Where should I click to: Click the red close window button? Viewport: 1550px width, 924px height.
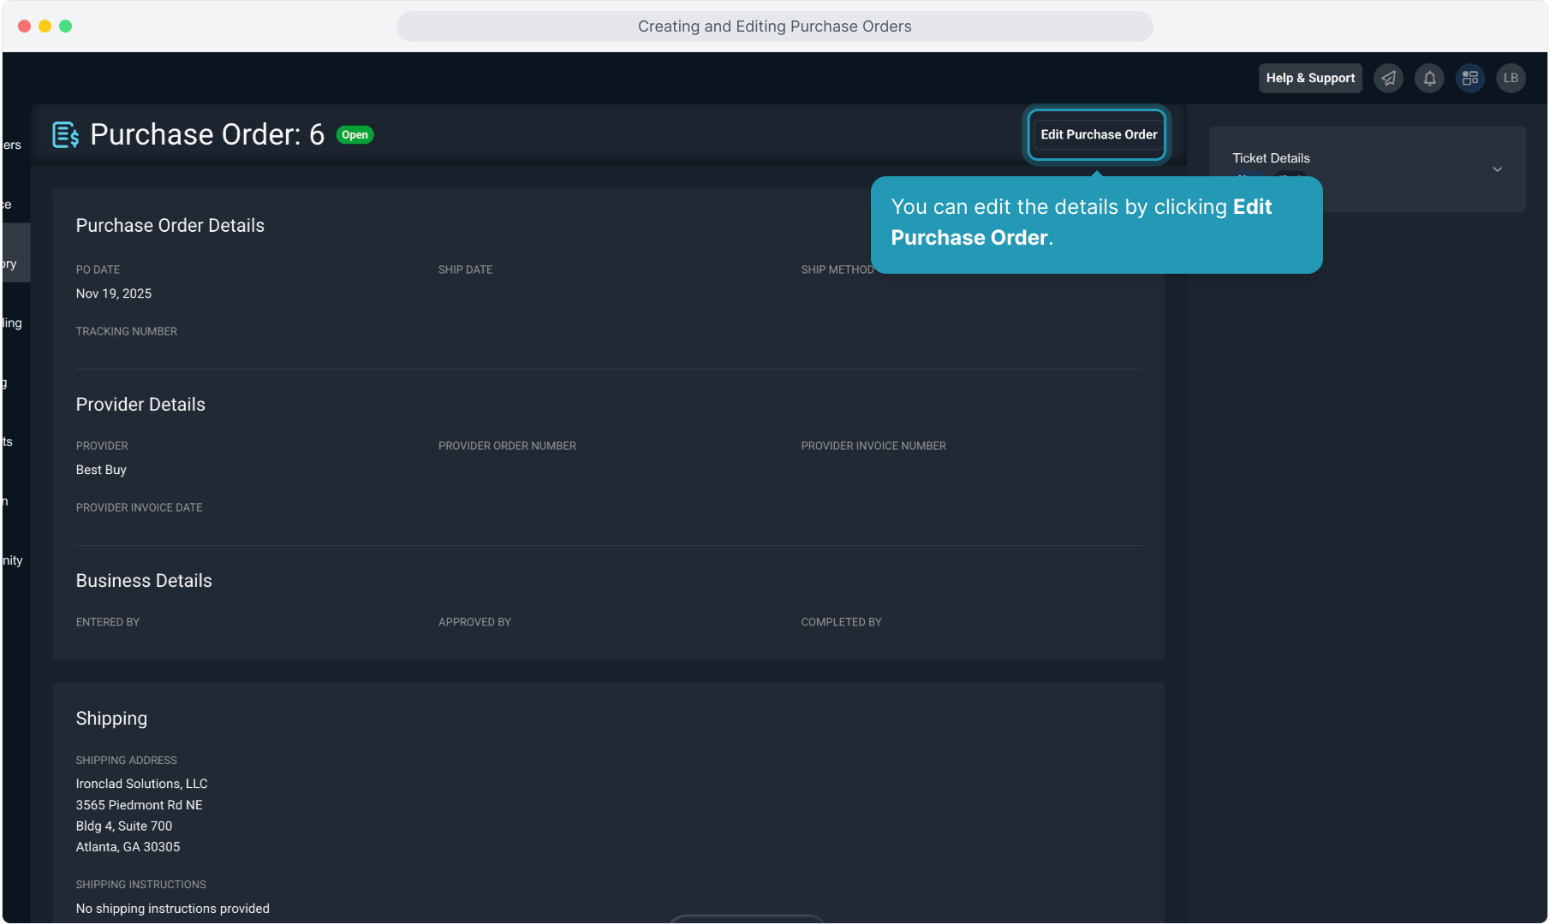pyautogui.click(x=25, y=27)
